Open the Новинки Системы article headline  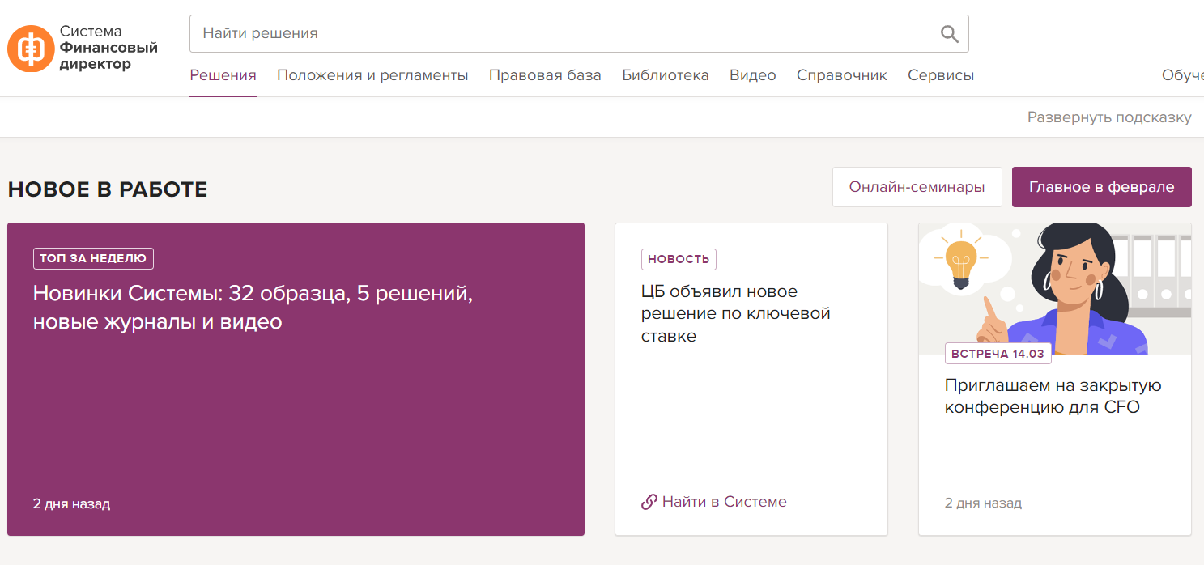(253, 308)
